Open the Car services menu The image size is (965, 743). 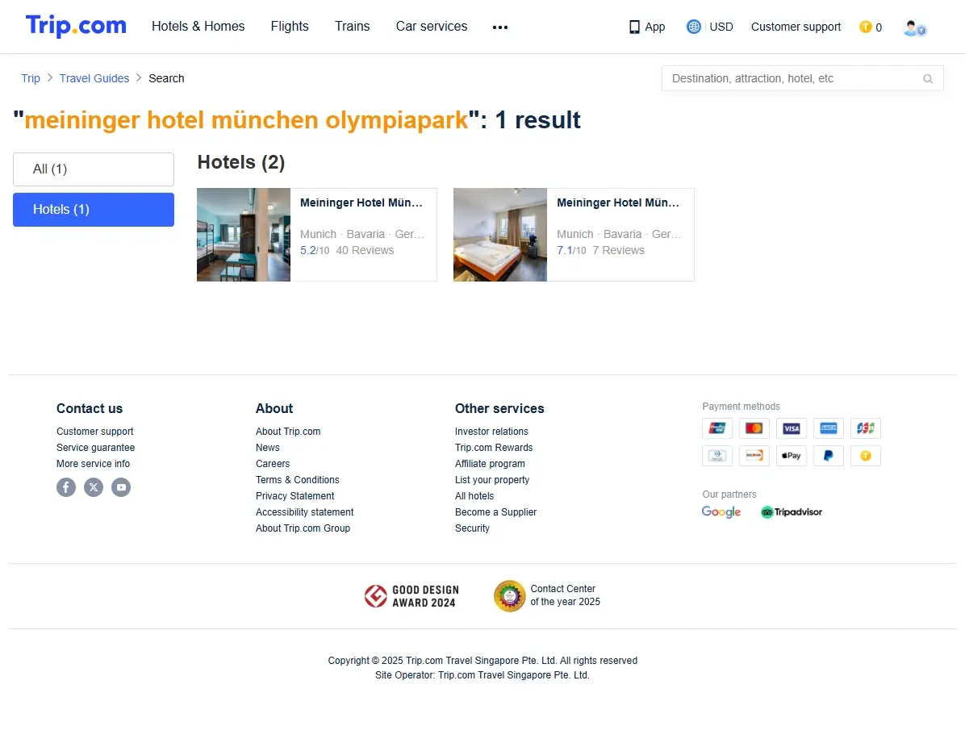point(432,27)
